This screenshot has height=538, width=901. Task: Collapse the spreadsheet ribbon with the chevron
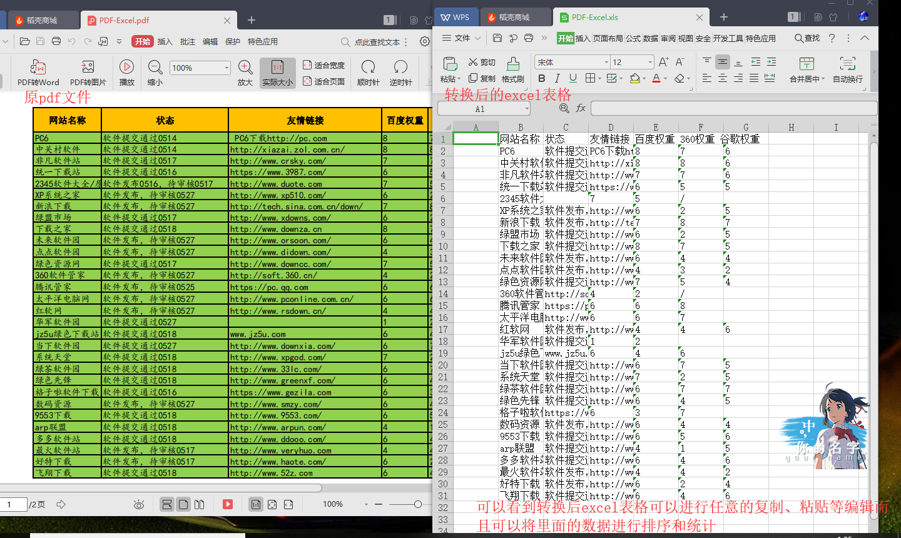click(865, 38)
